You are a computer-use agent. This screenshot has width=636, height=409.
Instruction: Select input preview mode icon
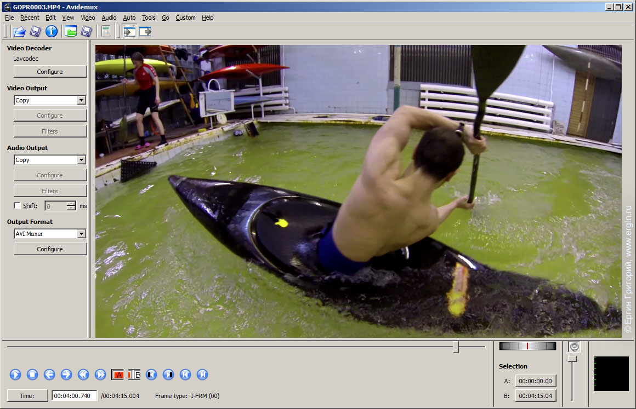click(x=129, y=31)
